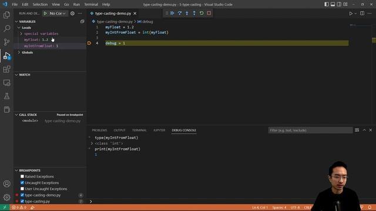
Task: Click the debug breadcrumb symbol
Action: coord(145,22)
